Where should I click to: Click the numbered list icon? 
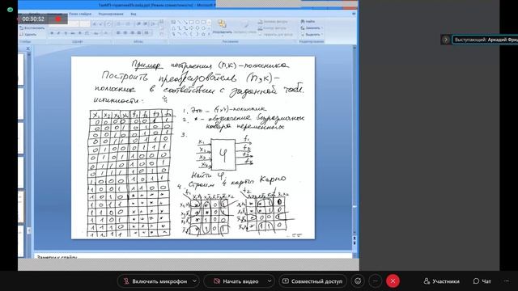[x=128, y=23]
